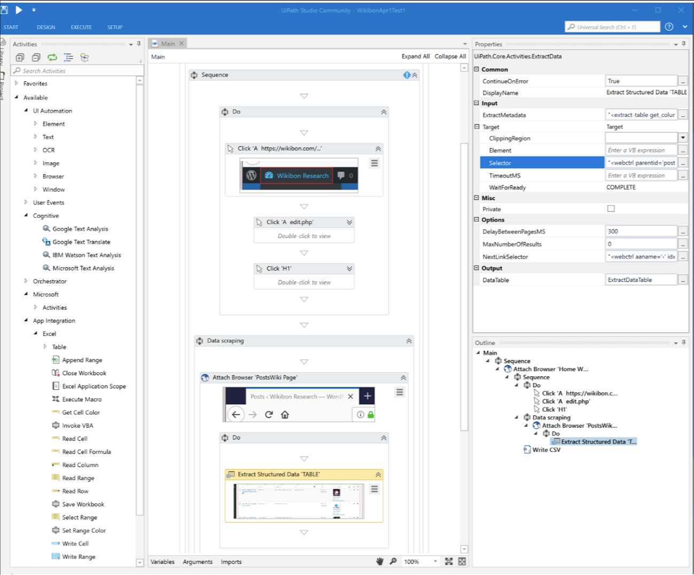Pin the Outline panel
The width and height of the screenshot is (694, 575).
pos(684,342)
